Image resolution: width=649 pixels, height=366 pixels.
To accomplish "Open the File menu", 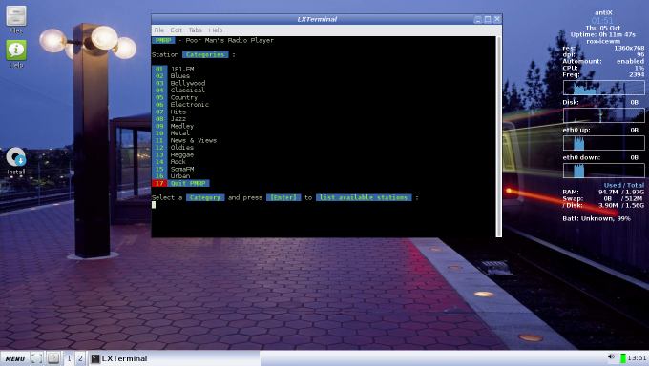I will (x=159, y=30).
